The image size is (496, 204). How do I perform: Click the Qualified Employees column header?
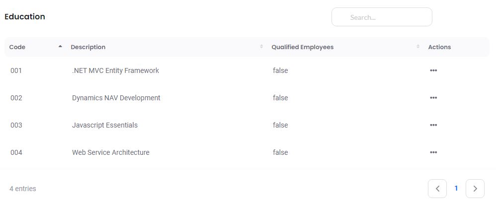tap(302, 47)
